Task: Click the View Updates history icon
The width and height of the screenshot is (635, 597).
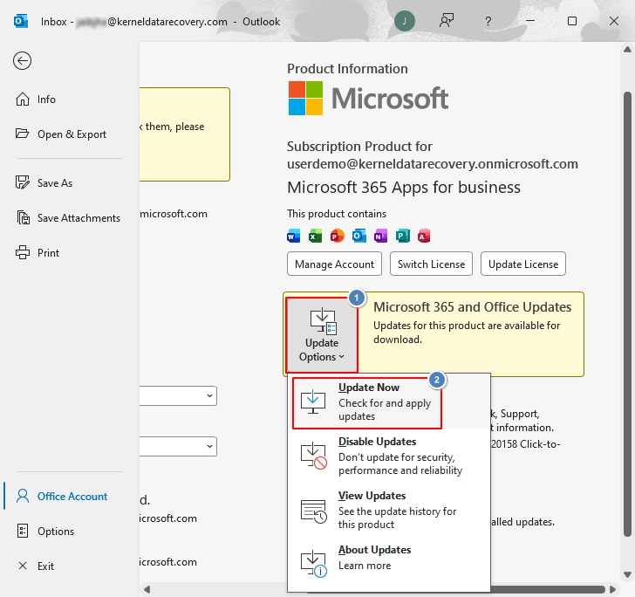Action: pos(314,511)
